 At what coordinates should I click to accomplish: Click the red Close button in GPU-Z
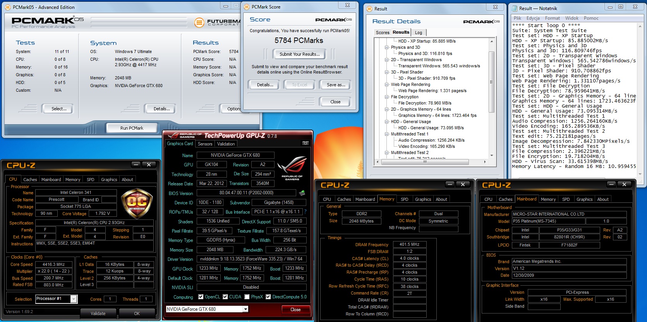[x=295, y=309]
